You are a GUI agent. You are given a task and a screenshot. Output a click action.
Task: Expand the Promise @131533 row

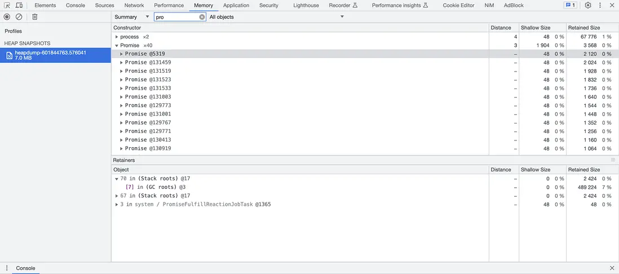[121, 89]
